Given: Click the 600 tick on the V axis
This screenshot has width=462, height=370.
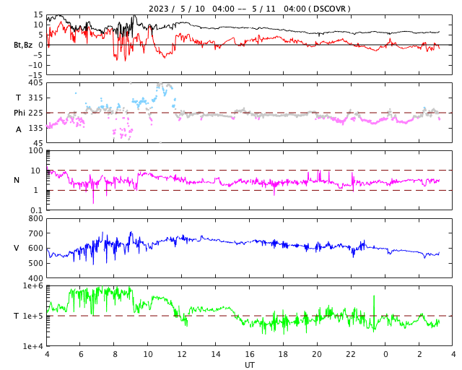Looking at the screenshot, I should pyautogui.click(x=35, y=248).
